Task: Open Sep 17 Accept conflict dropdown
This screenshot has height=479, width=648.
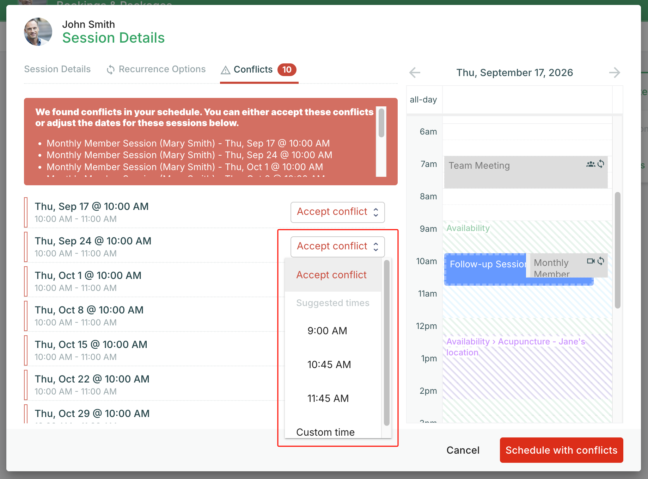Action: click(337, 212)
